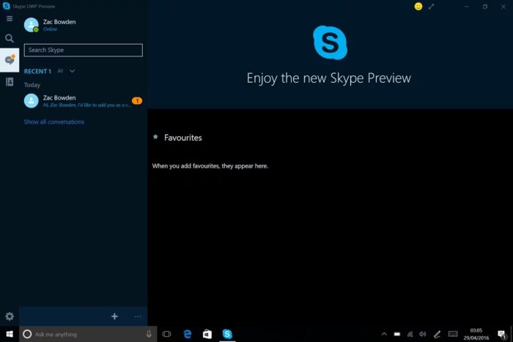The height and width of the screenshot is (342, 513).
Task: Click the clock showing 03:05
Action: [476, 334]
